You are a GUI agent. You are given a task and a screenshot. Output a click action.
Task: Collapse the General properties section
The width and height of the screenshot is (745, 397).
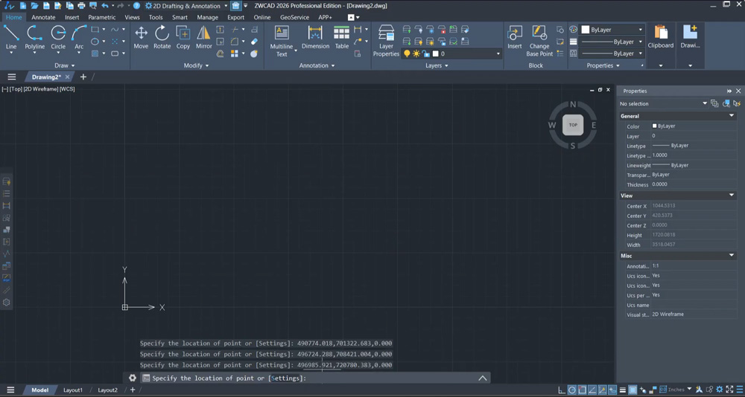[x=732, y=116]
